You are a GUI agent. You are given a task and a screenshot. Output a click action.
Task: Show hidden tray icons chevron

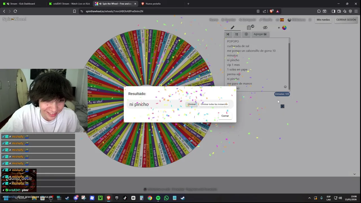point(309,198)
